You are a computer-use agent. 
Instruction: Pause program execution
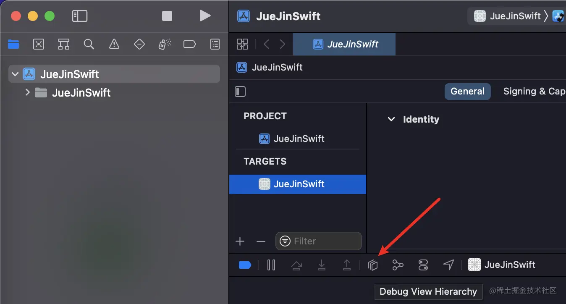tap(271, 265)
